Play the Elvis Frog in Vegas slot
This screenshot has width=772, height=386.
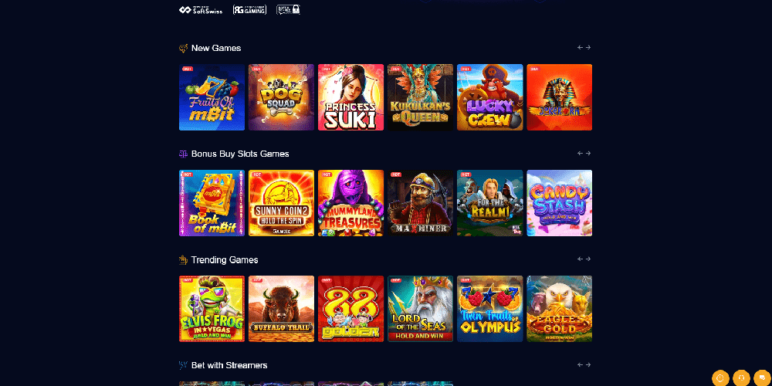pyautogui.click(x=212, y=309)
